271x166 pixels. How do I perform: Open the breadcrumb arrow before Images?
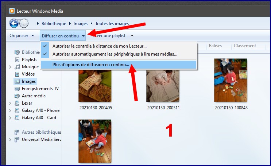pos(70,23)
